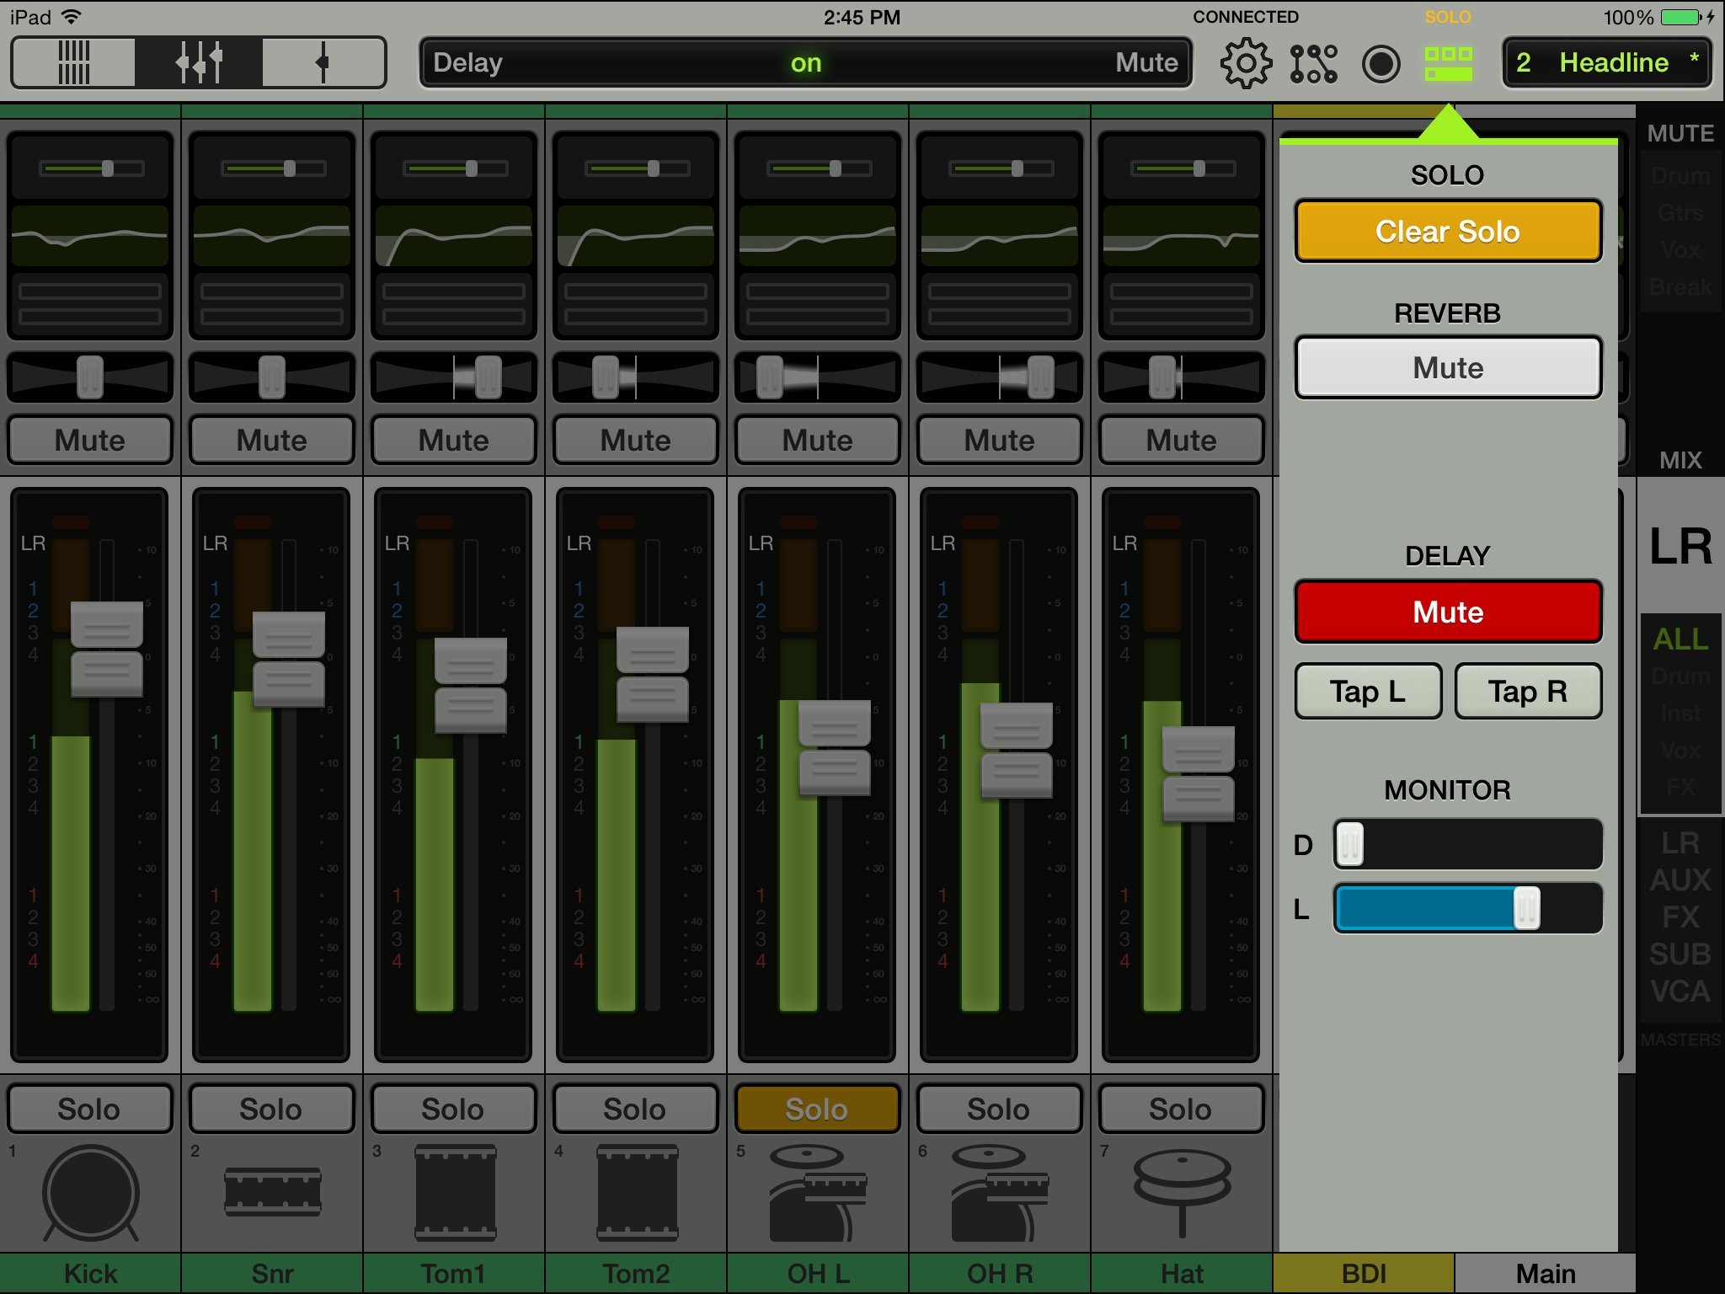Viewport: 1725px width, 1294px height.
Task: Mute the Kick channel
Action: point(90,440)
